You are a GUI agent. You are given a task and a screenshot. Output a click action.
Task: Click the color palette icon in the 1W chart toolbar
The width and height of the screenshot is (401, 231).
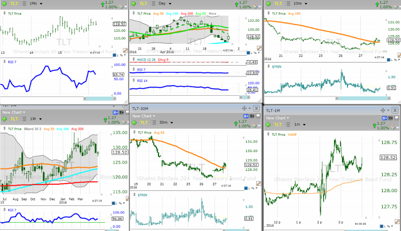124,122
